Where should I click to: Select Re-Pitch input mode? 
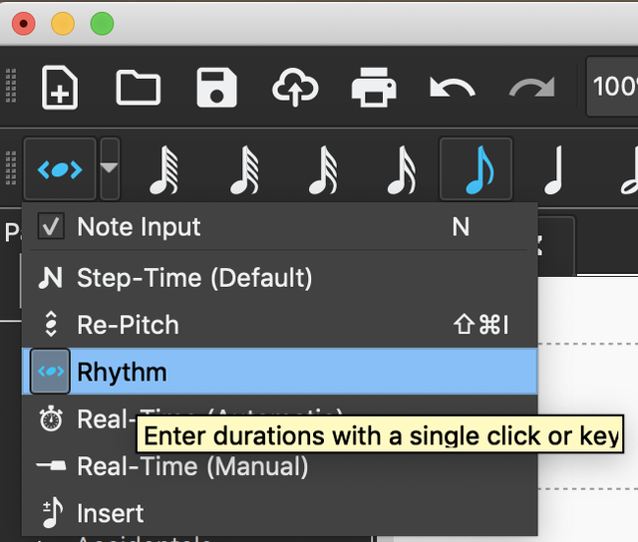point(128,325)
